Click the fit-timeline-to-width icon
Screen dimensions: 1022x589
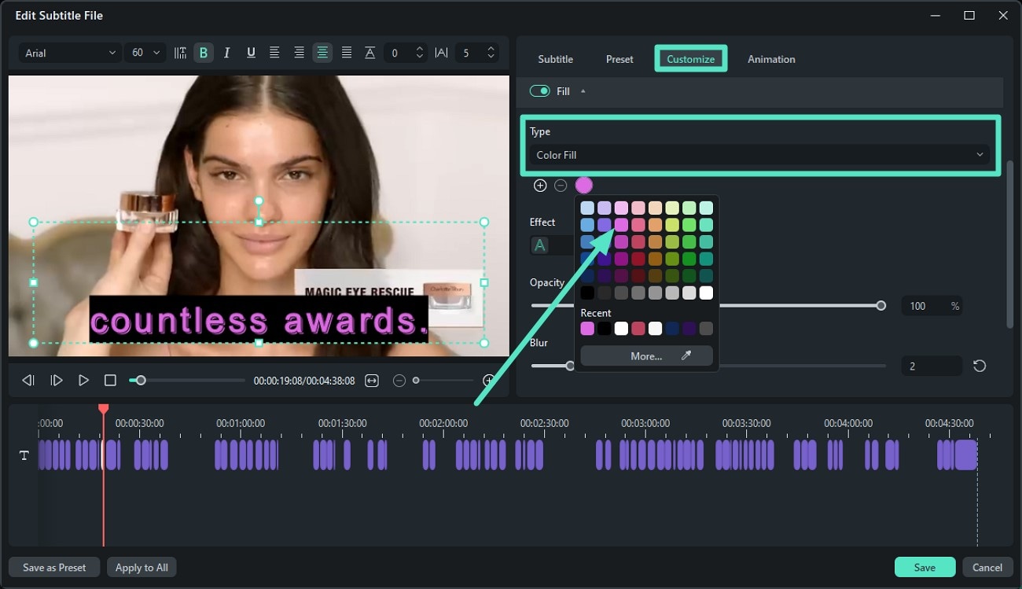coord(372,381)
